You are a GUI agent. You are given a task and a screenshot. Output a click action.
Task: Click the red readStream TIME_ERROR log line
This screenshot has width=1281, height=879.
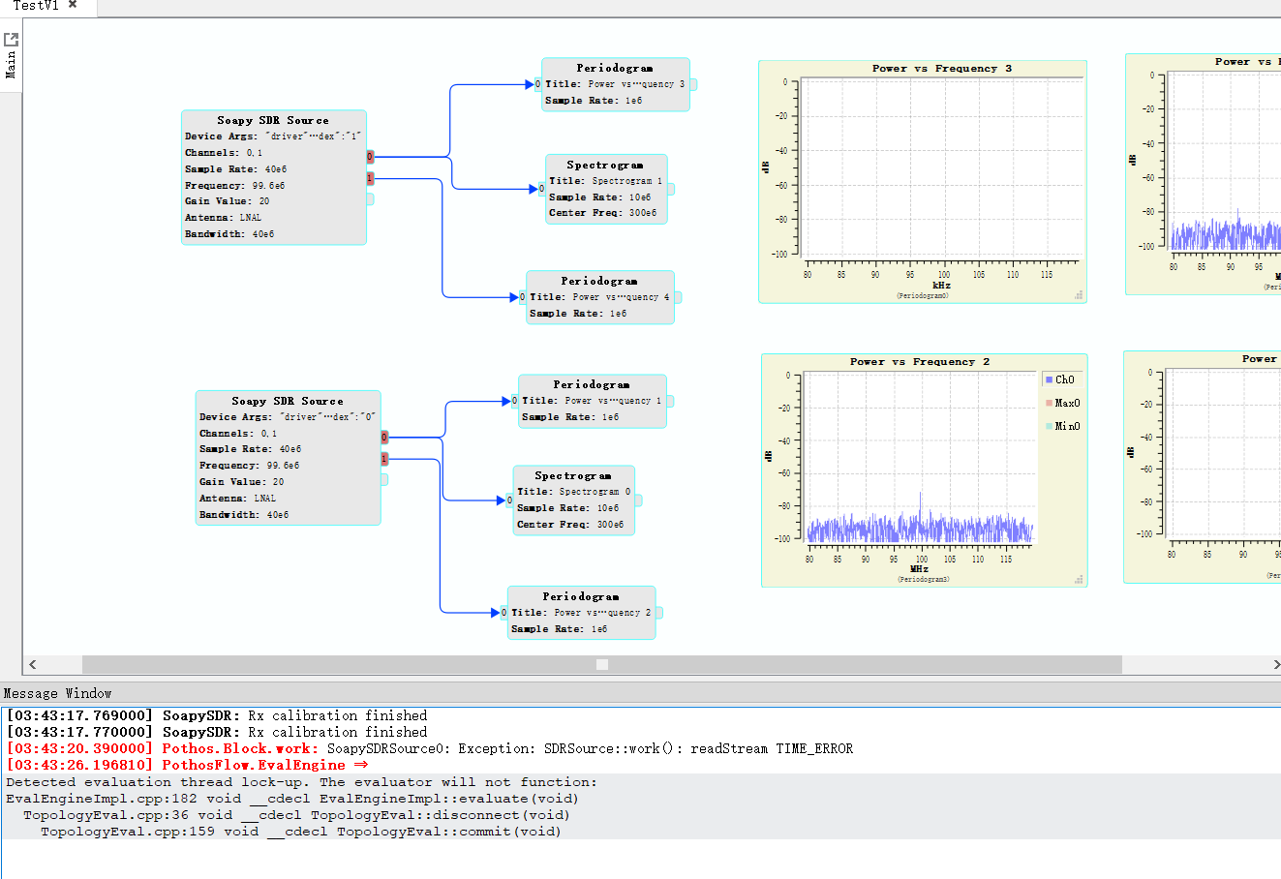(430, 748)
